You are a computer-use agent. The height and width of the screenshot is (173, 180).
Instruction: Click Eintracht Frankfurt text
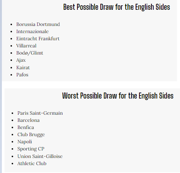38,39
